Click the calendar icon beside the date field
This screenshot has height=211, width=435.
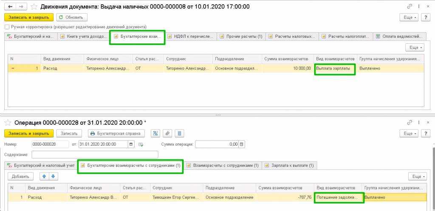[131, 144]
